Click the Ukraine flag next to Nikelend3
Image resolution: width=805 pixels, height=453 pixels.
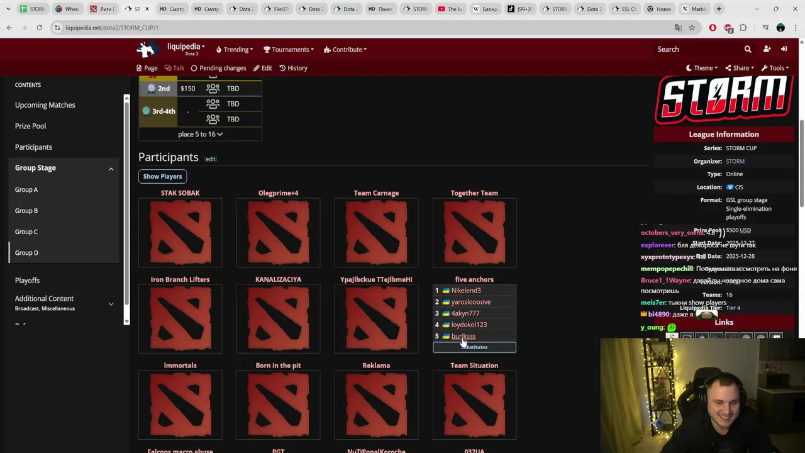[x=446, y=291]
